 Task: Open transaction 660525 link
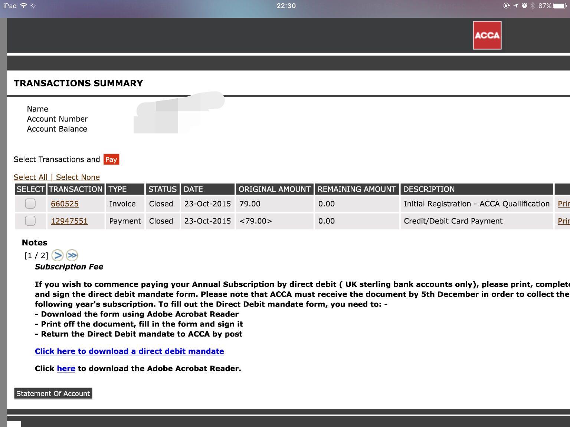(65, 204)
